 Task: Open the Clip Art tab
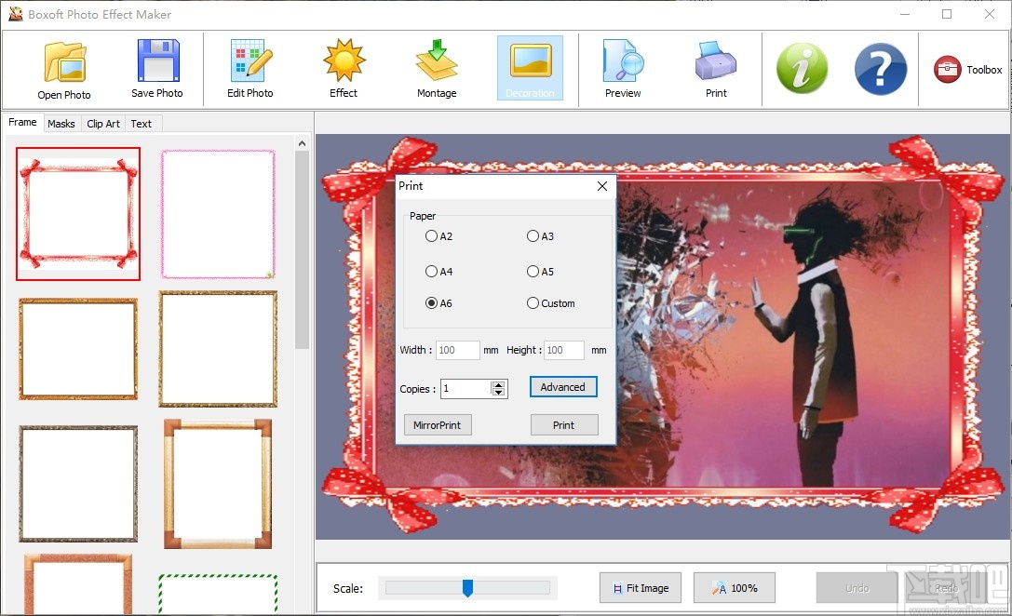[x=102, y=123]
